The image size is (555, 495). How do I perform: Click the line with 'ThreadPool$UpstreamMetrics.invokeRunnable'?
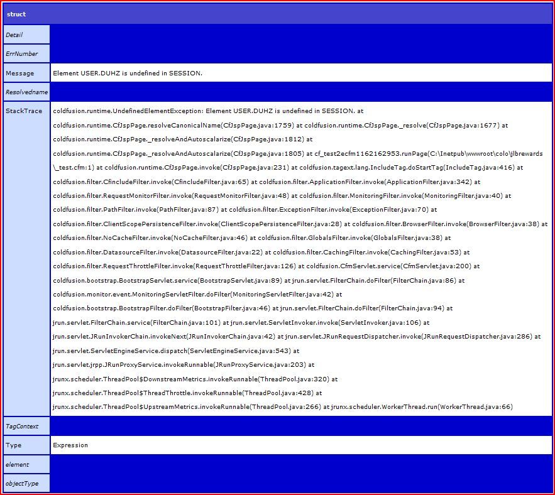[283, 407]
